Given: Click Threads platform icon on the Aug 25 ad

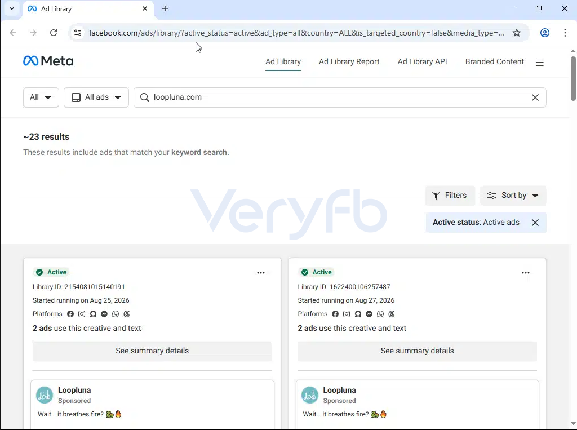Looking at the screenshot, I should click(127, 314).
